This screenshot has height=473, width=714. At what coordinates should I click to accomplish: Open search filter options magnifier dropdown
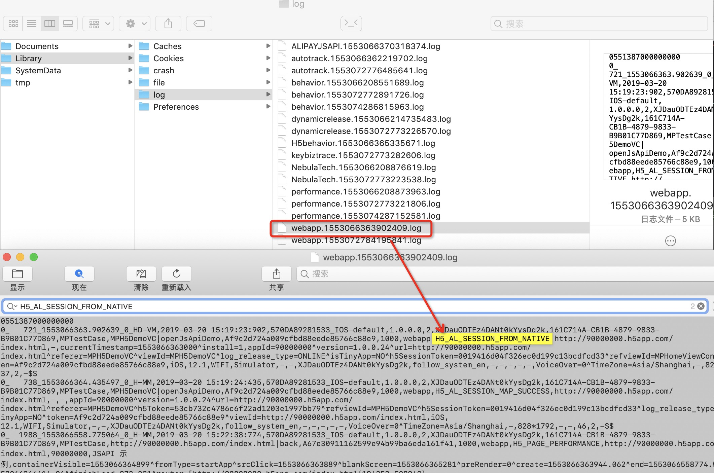[x=12, y=306]
